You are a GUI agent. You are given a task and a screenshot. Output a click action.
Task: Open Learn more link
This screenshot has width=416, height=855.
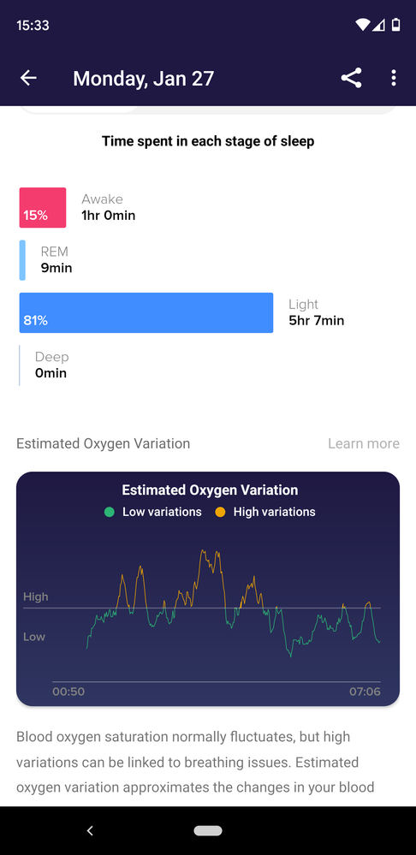pos(364,444)
